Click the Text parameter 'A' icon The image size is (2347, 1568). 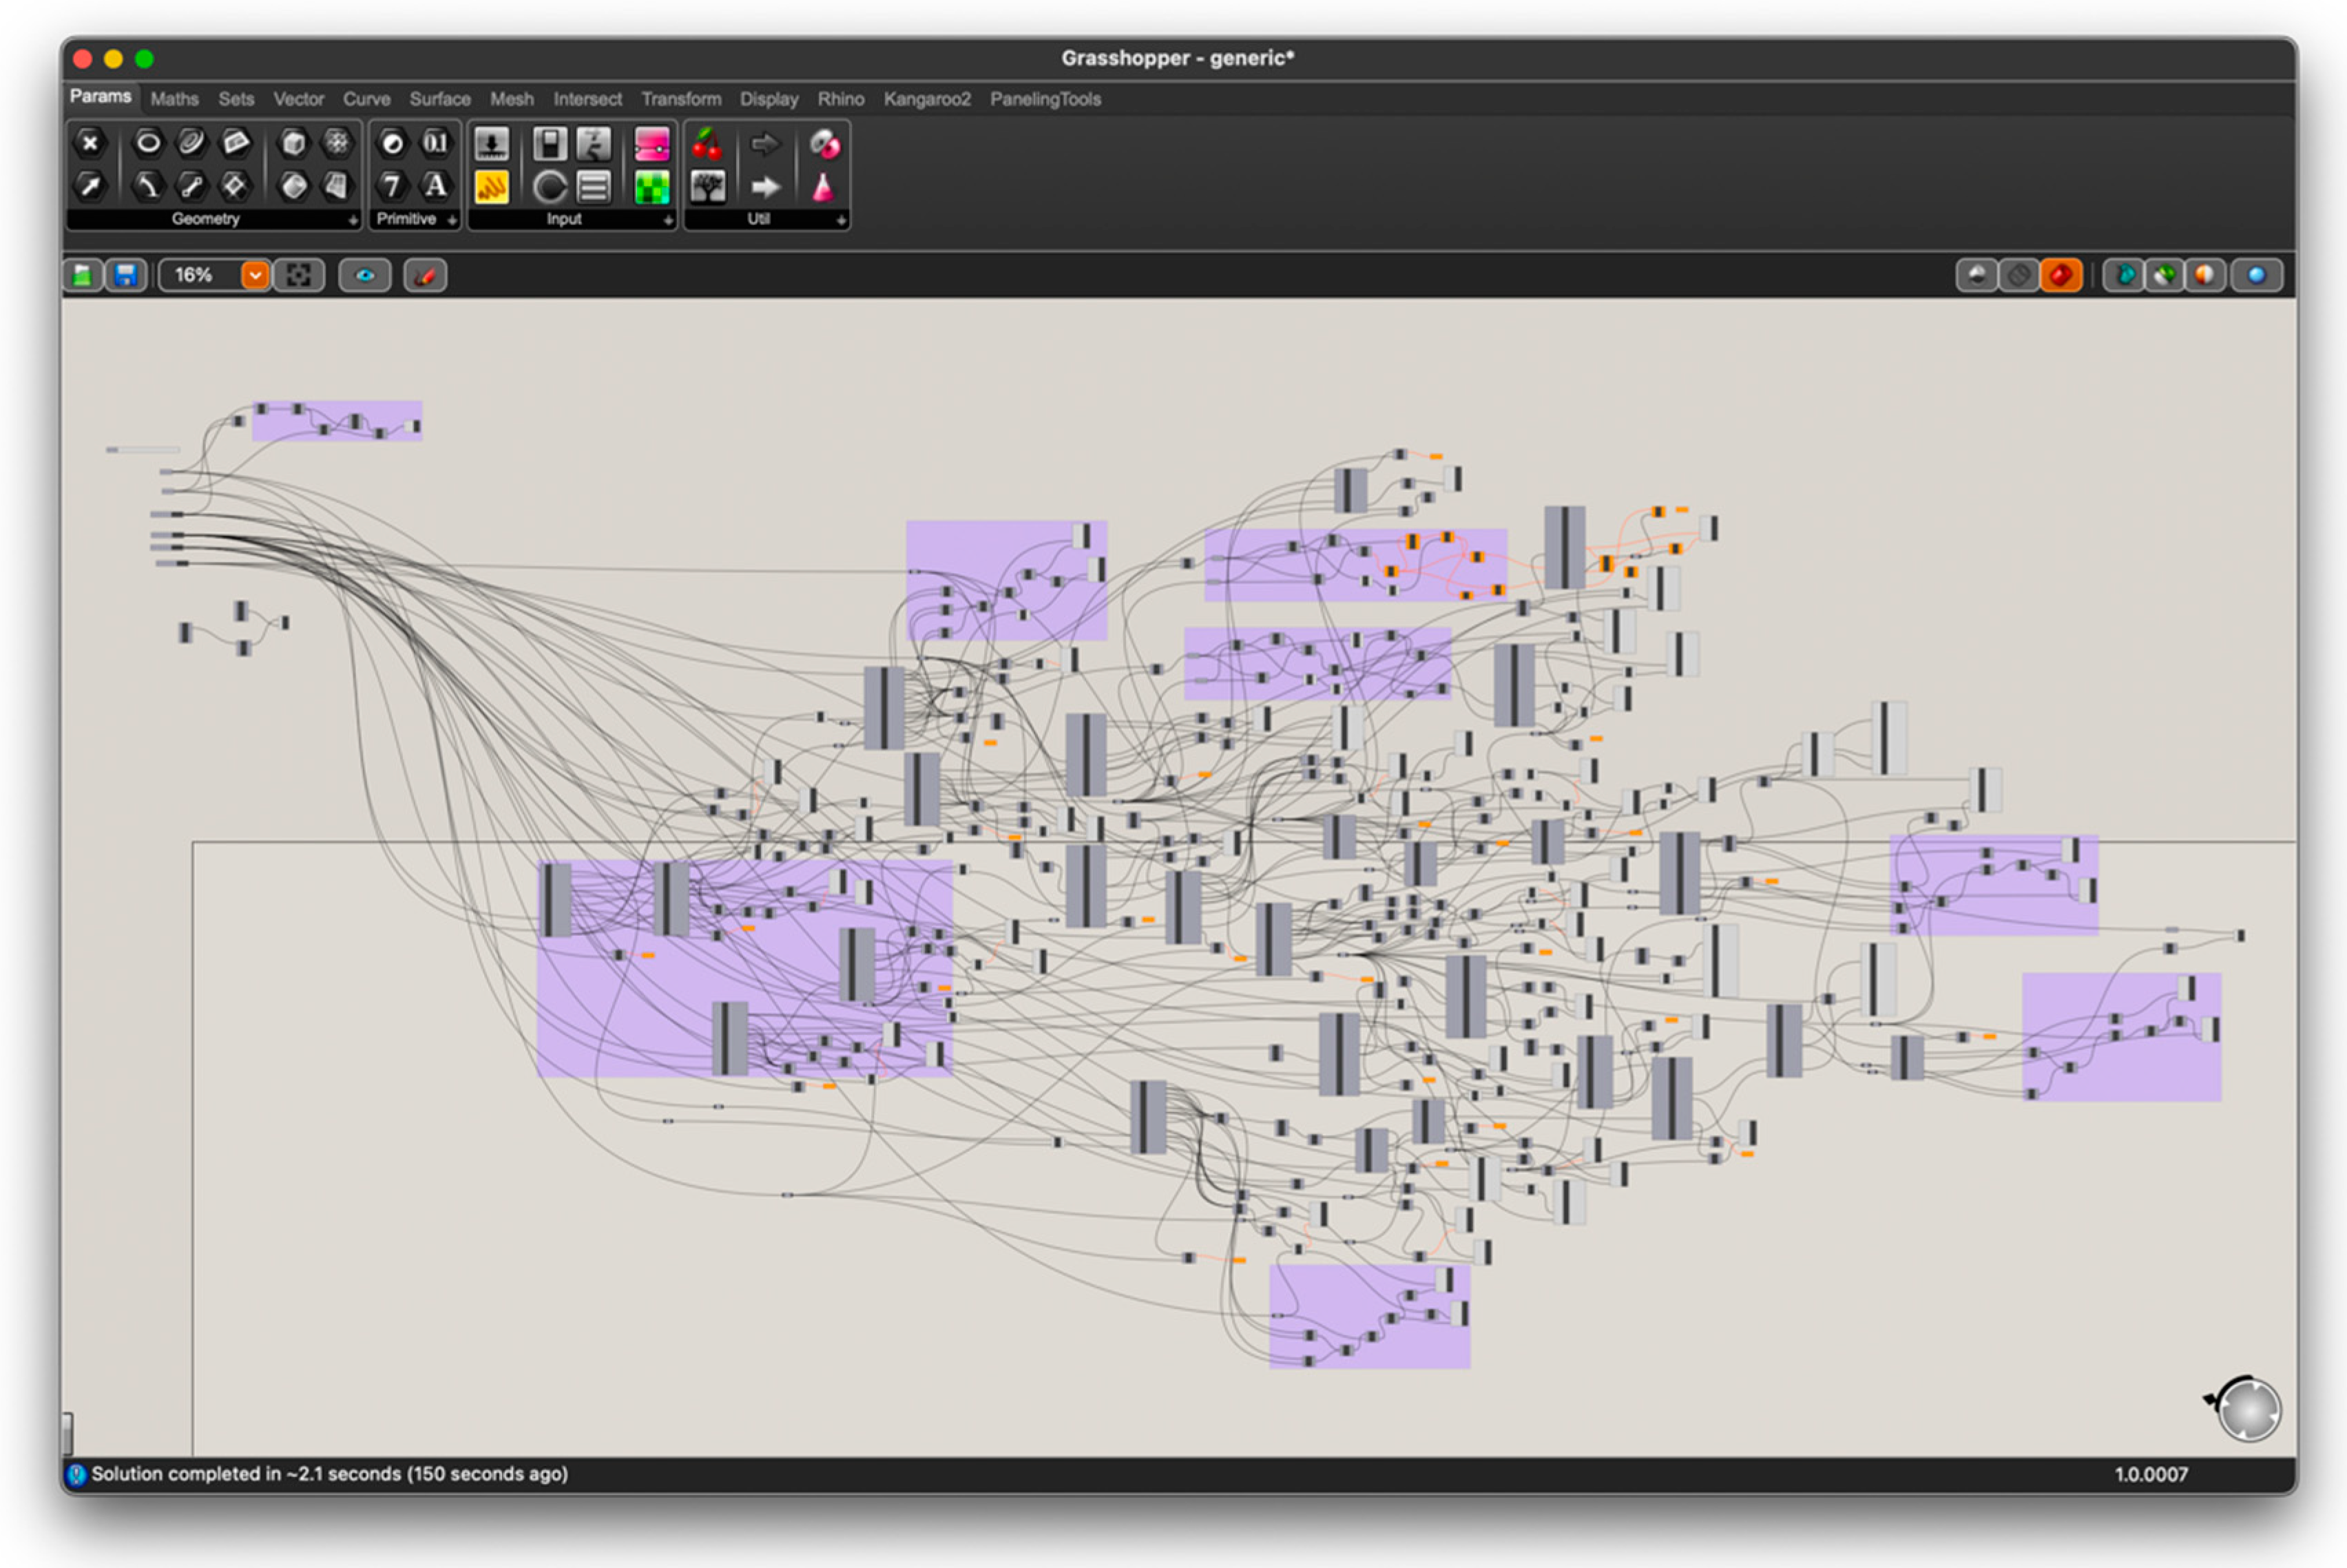pos(435,186)
